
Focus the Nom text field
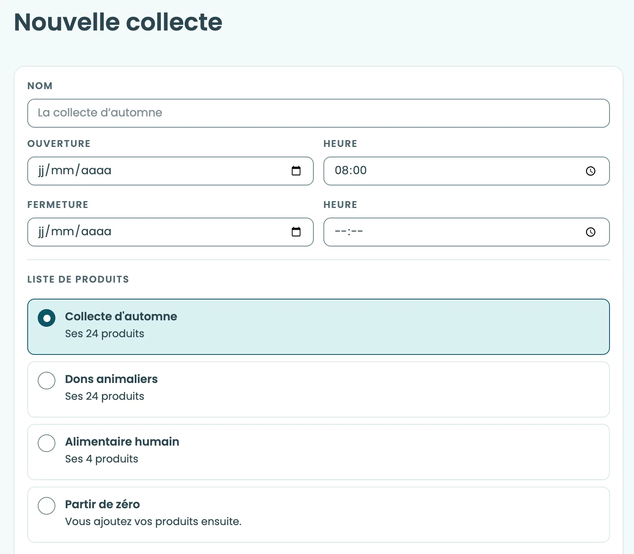(x=319, y=113)
